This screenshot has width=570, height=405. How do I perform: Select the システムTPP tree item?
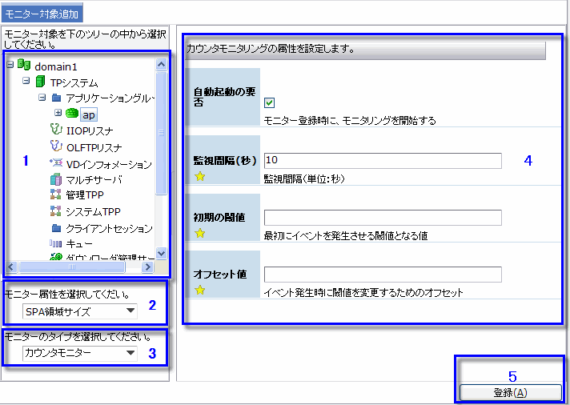tap(94, 211)
